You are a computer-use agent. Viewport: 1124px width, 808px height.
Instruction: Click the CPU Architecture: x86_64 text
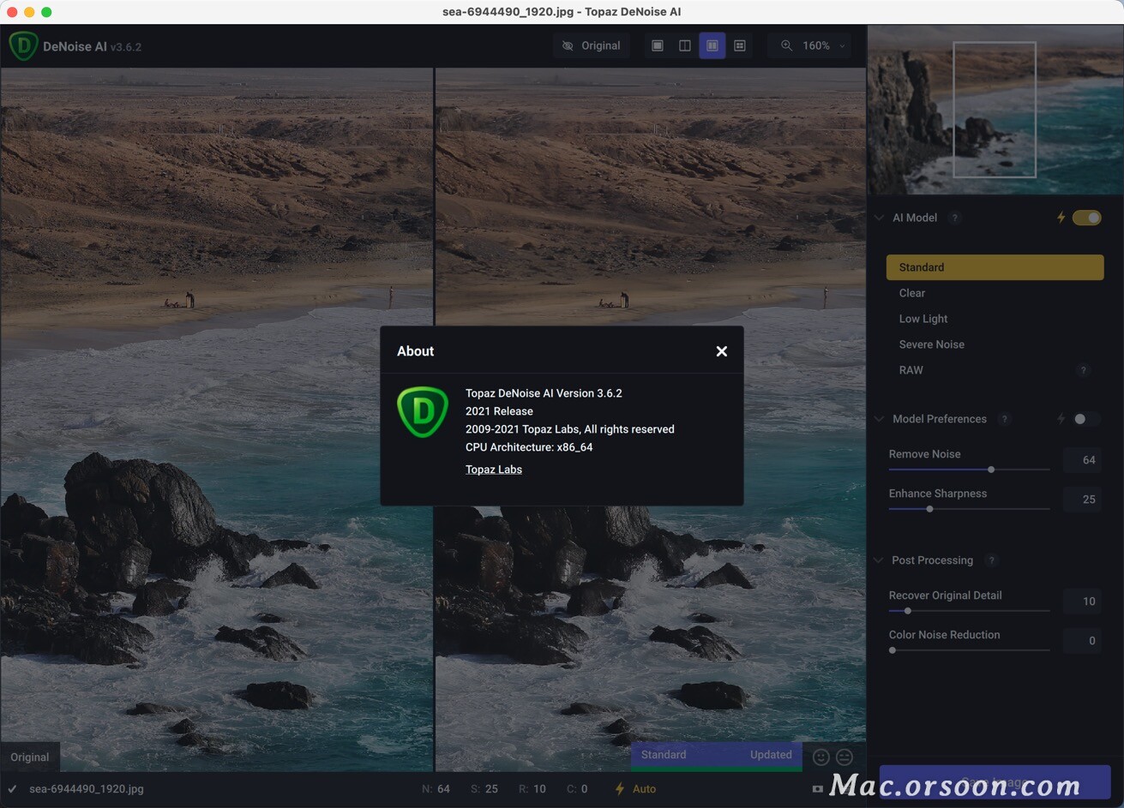[529, 447]
